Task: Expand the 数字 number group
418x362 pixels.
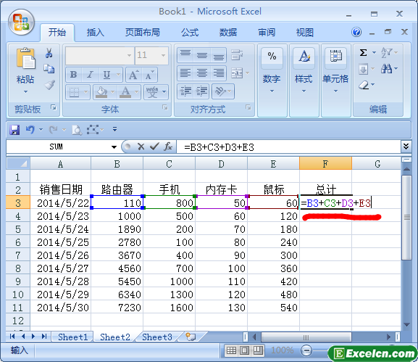Action: tap(272, 91)
